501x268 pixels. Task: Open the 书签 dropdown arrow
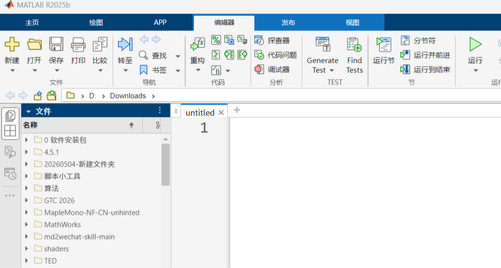178,71
